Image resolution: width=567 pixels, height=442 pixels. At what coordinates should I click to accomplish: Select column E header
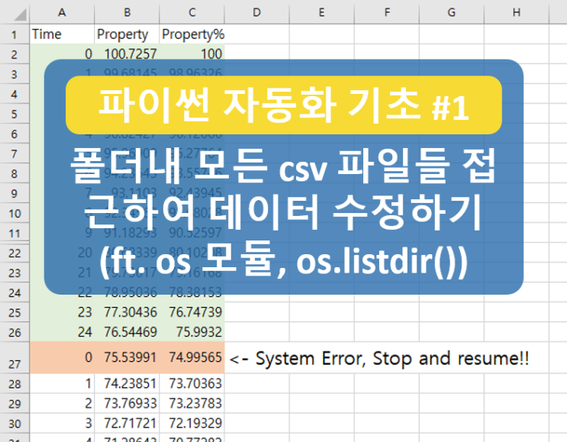[x=321, y=12]
